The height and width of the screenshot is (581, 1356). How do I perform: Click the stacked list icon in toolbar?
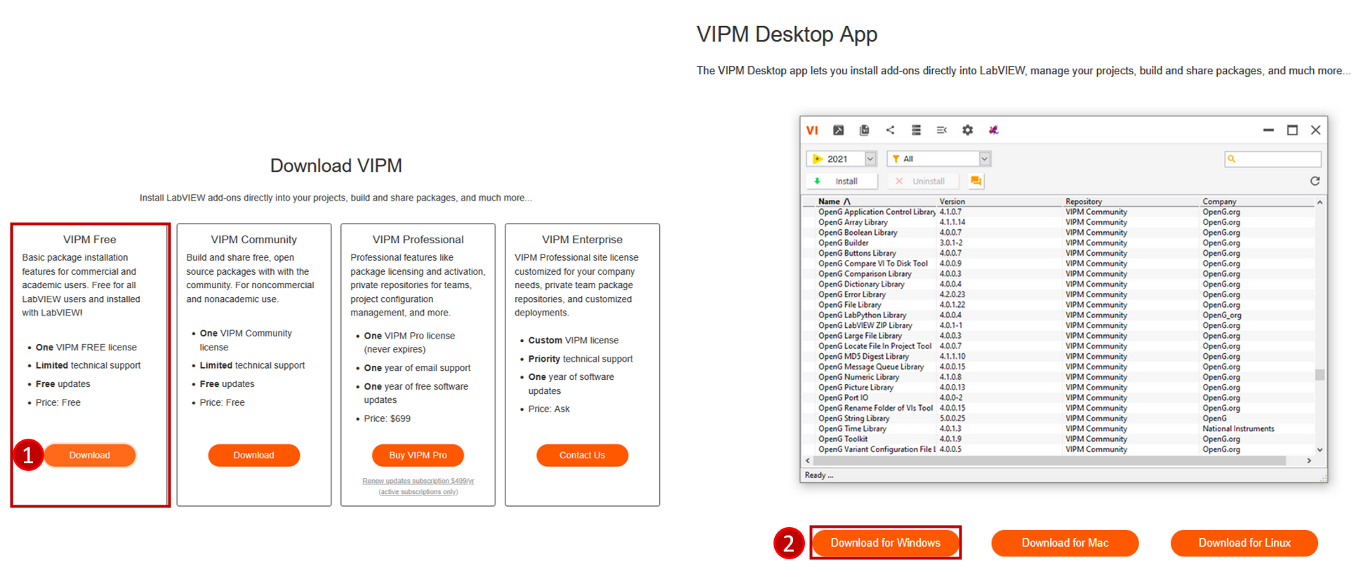click(x=916, y=130)
